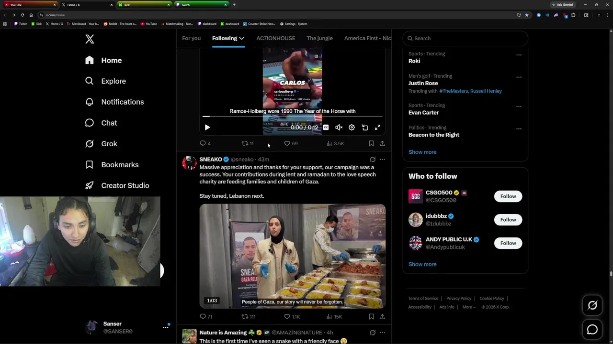Repost SNEAKO post with 111 reposts
Screen dimensions: 613x344
pos(249,317)
